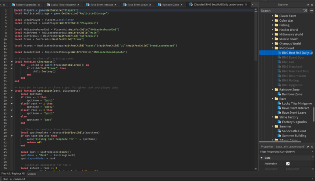Fold the ClearSpots function in code gutter
The height and width of the screenshot is (181, 315).
click(12, 62)
